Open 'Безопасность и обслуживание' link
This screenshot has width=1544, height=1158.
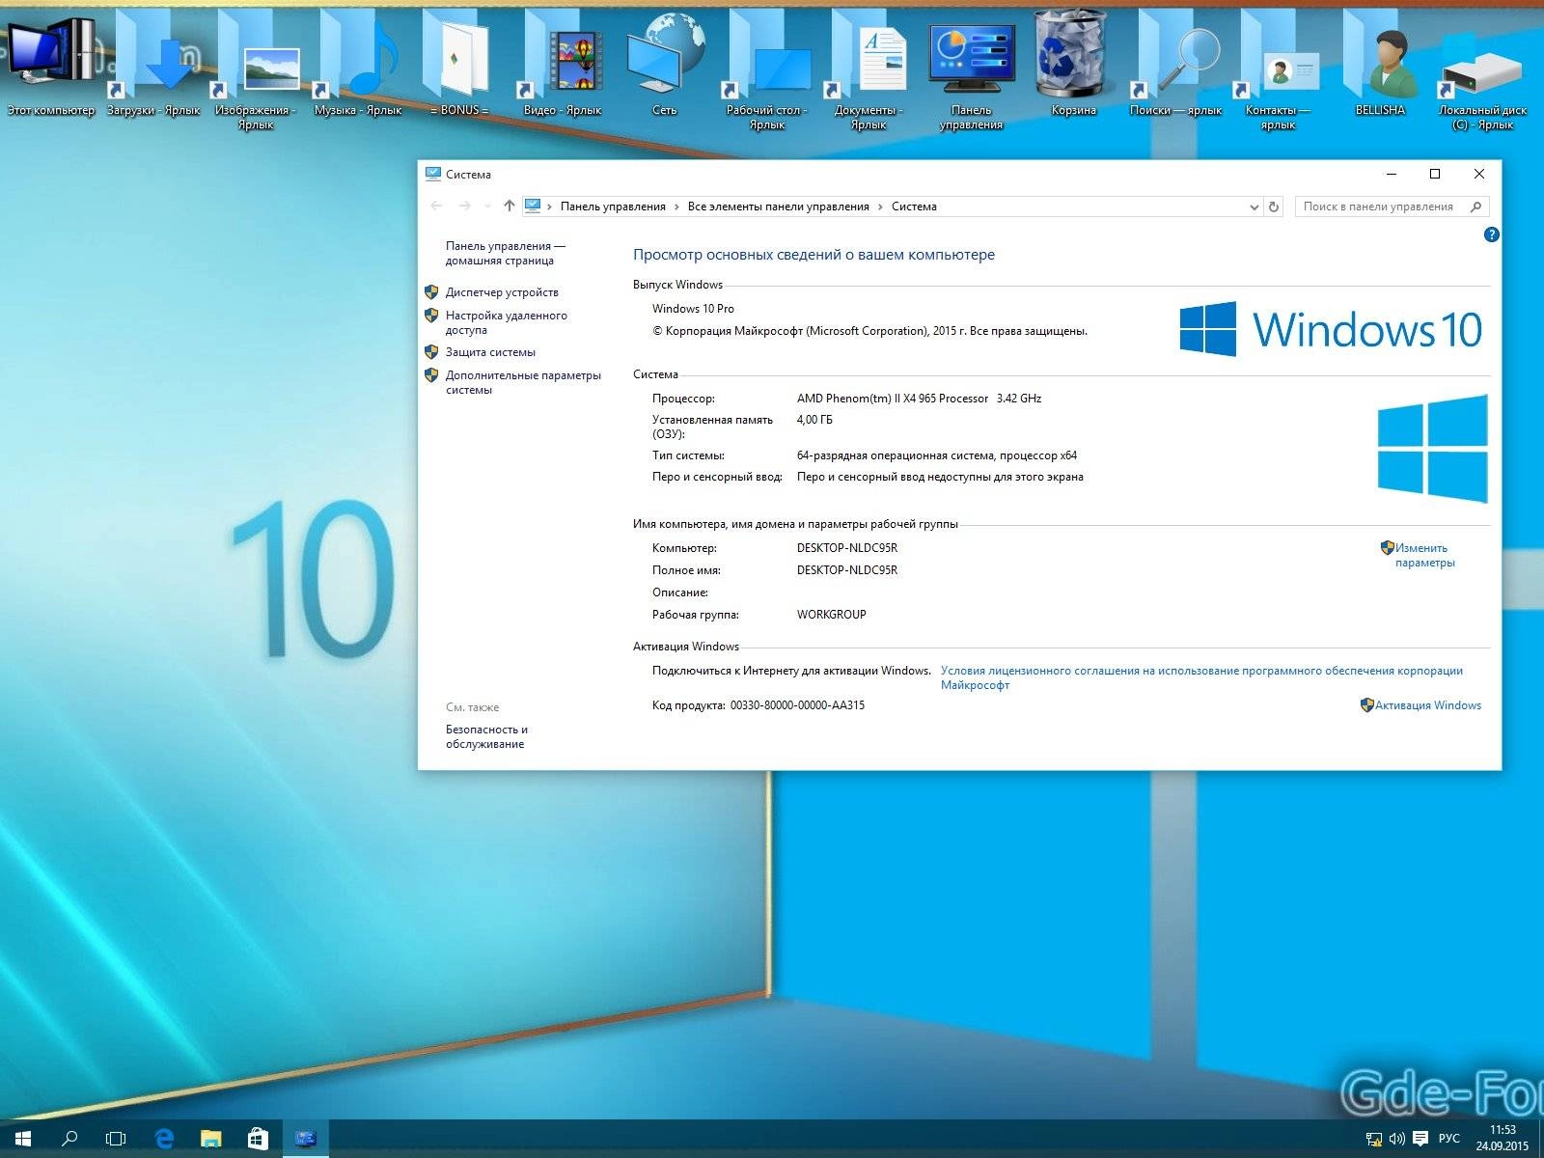click(486, 736)
